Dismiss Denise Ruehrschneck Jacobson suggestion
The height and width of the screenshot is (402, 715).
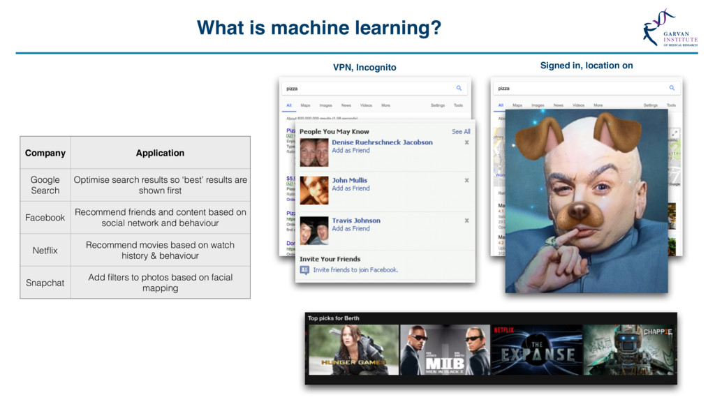[x=466, y=142]
